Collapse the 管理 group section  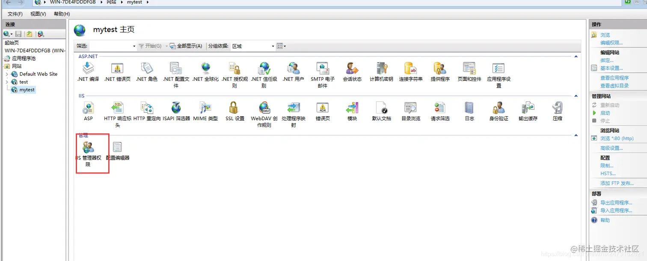point(576,135)
